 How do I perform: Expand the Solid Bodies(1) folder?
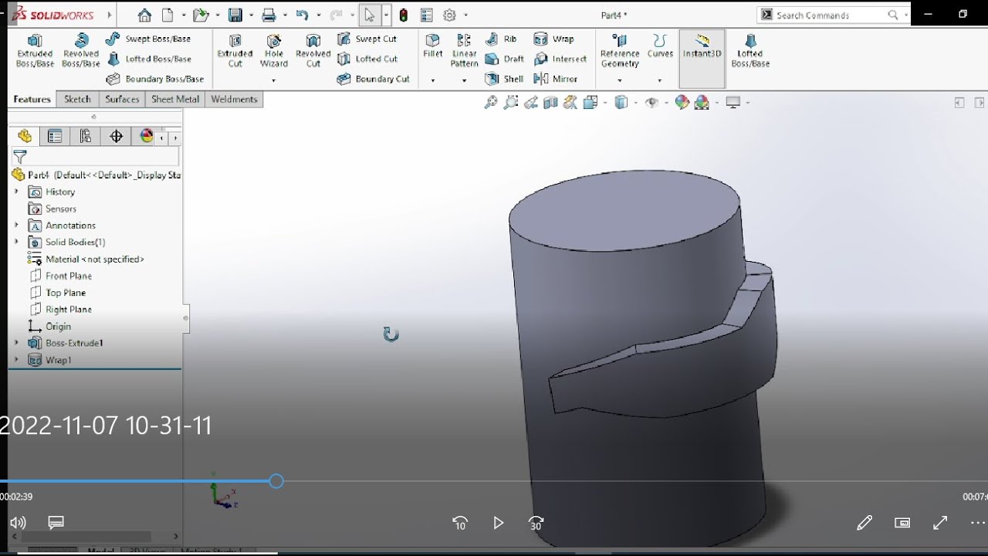[x=16, y=242]
